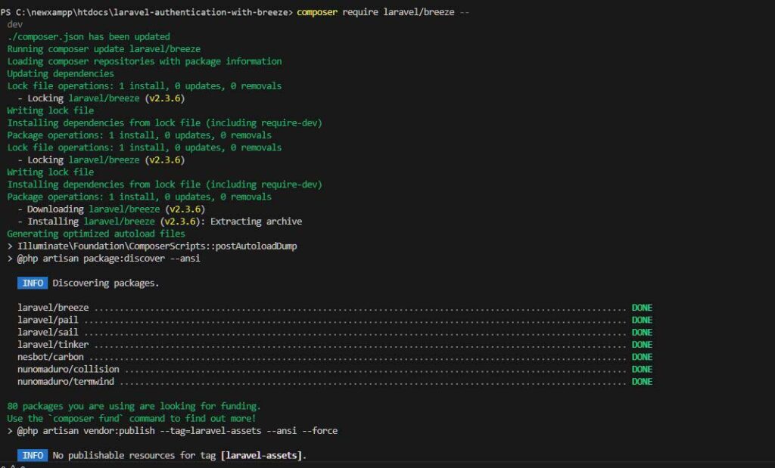Click the '@php artisan package:discover --ansi' line
The image size is (775, 468).
point(104,258)
